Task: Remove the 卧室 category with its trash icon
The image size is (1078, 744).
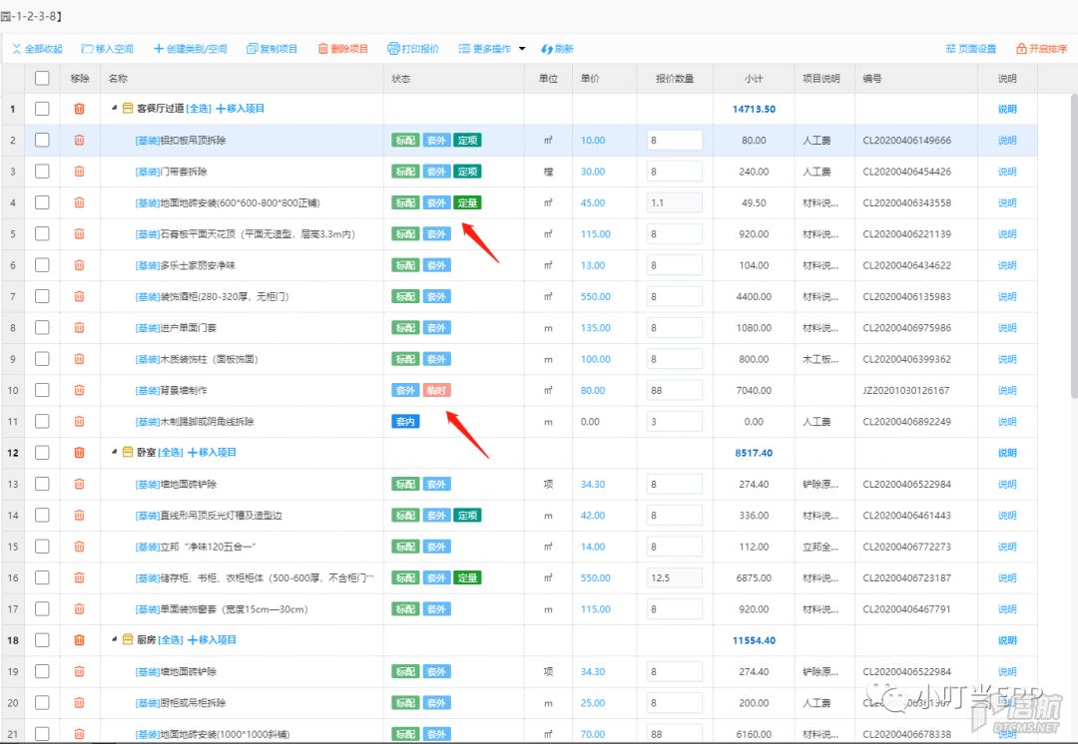Action: coord(80,453)
